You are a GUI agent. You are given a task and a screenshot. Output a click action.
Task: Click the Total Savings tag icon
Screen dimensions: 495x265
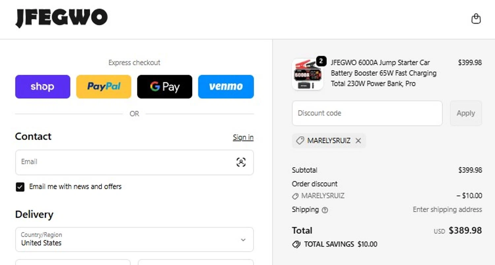click(296, 245)
